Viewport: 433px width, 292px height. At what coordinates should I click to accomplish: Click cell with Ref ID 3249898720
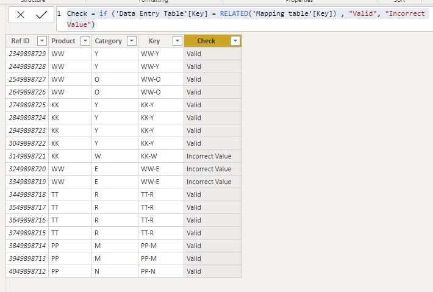click(27, 169)
